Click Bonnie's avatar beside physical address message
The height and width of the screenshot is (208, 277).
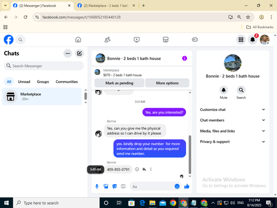click(x=99, y=134)
